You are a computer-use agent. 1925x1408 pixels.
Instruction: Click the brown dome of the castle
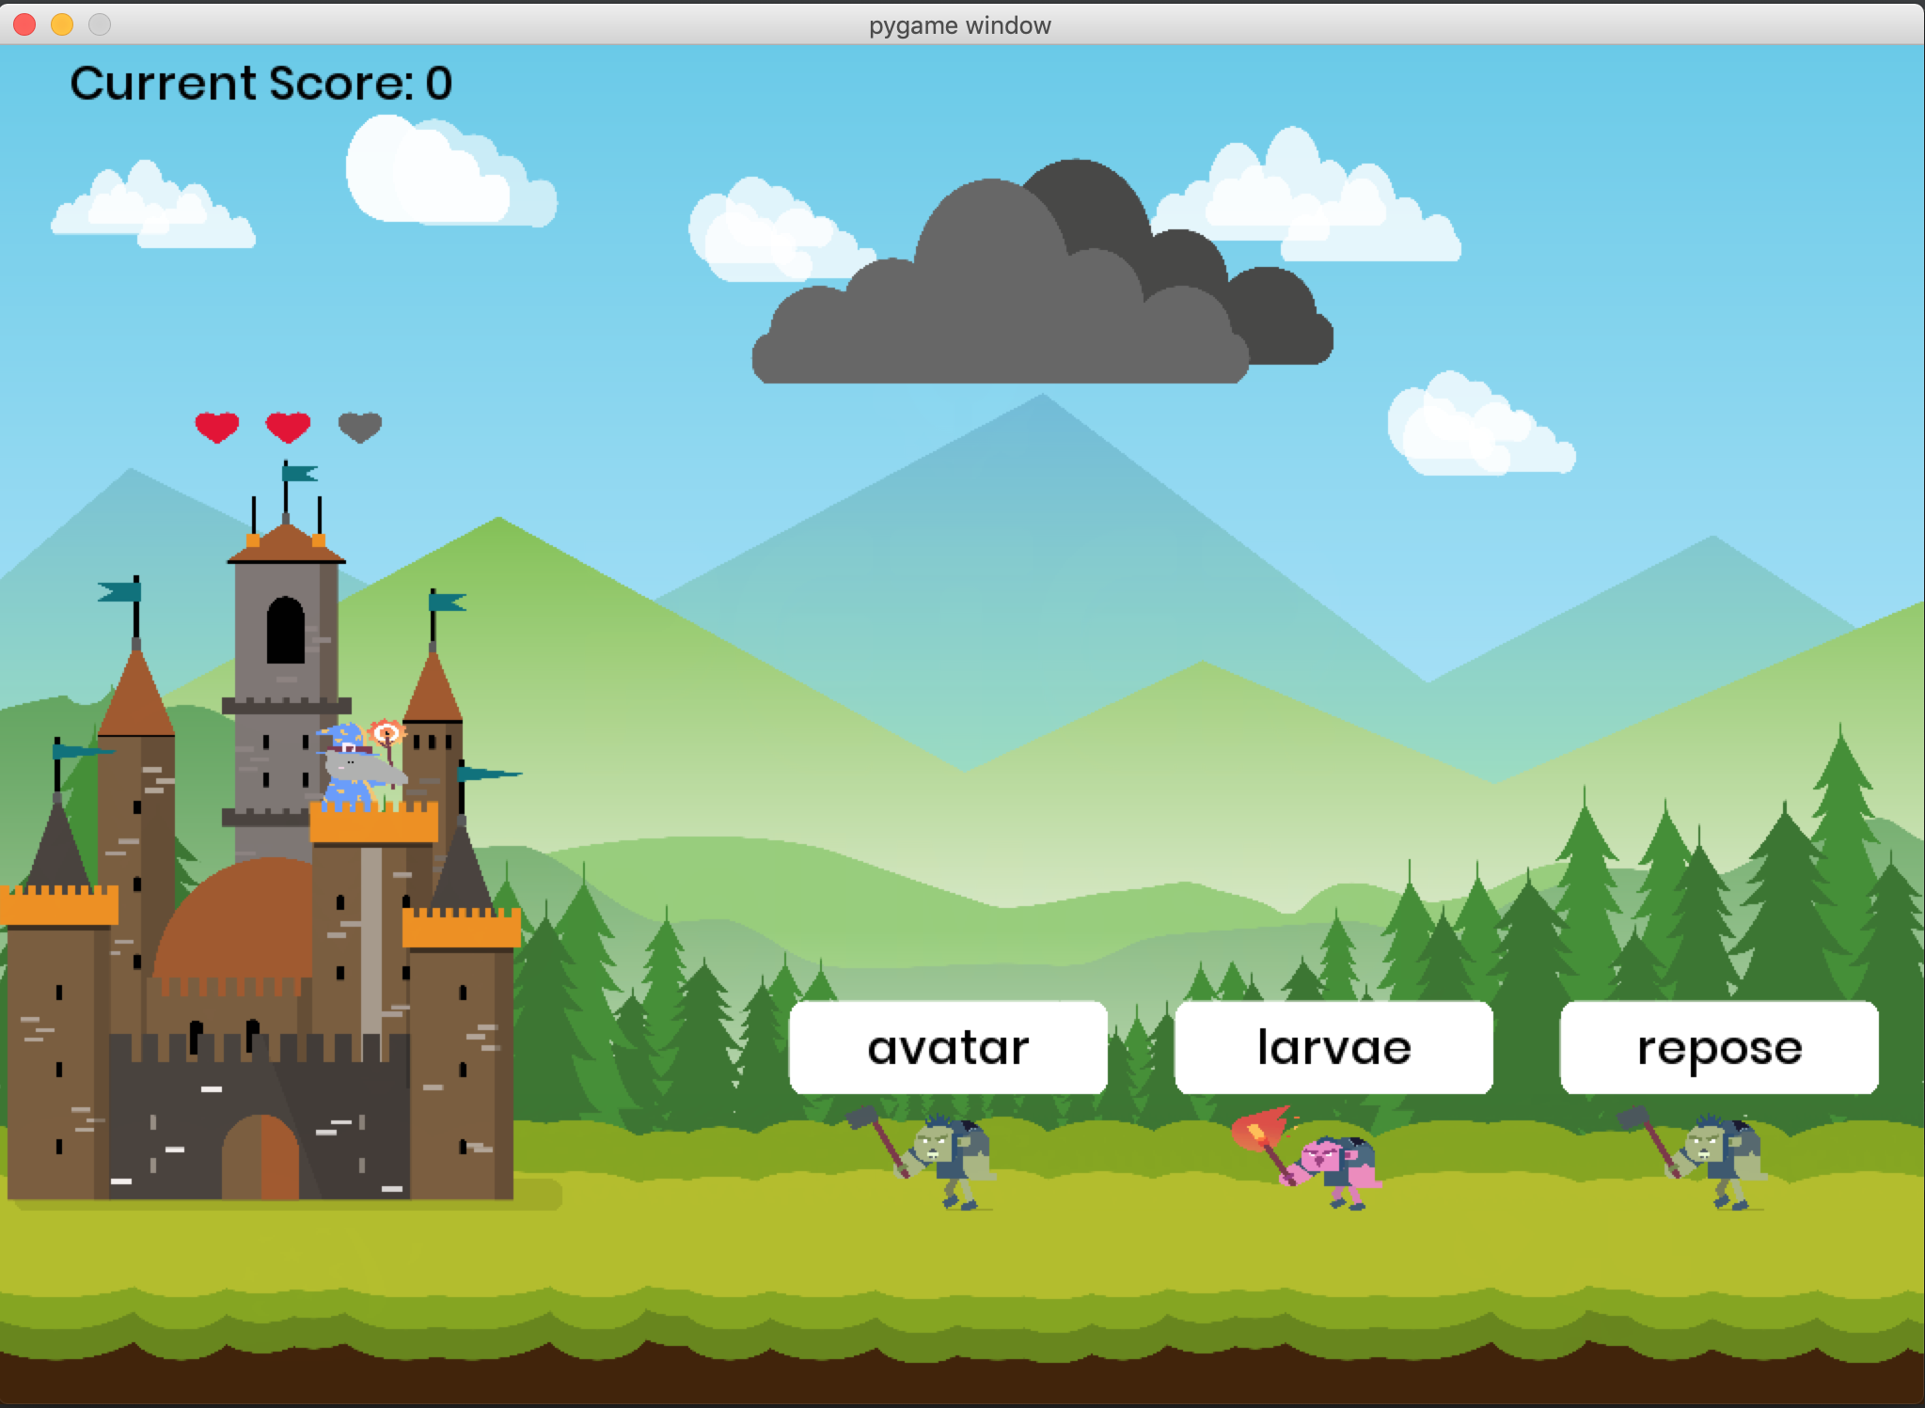[x=240, y=921]
